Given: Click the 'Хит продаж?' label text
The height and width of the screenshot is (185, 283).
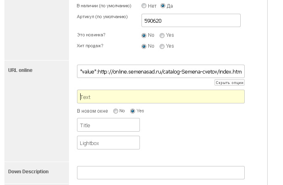Looking at the screenshot, I should coord(90,46).
